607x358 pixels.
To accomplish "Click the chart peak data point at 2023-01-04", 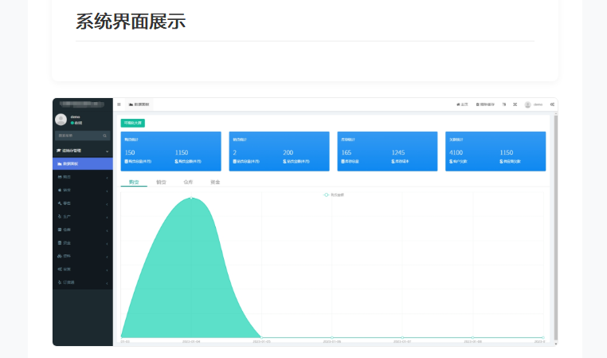I will (x=191, y=198).
